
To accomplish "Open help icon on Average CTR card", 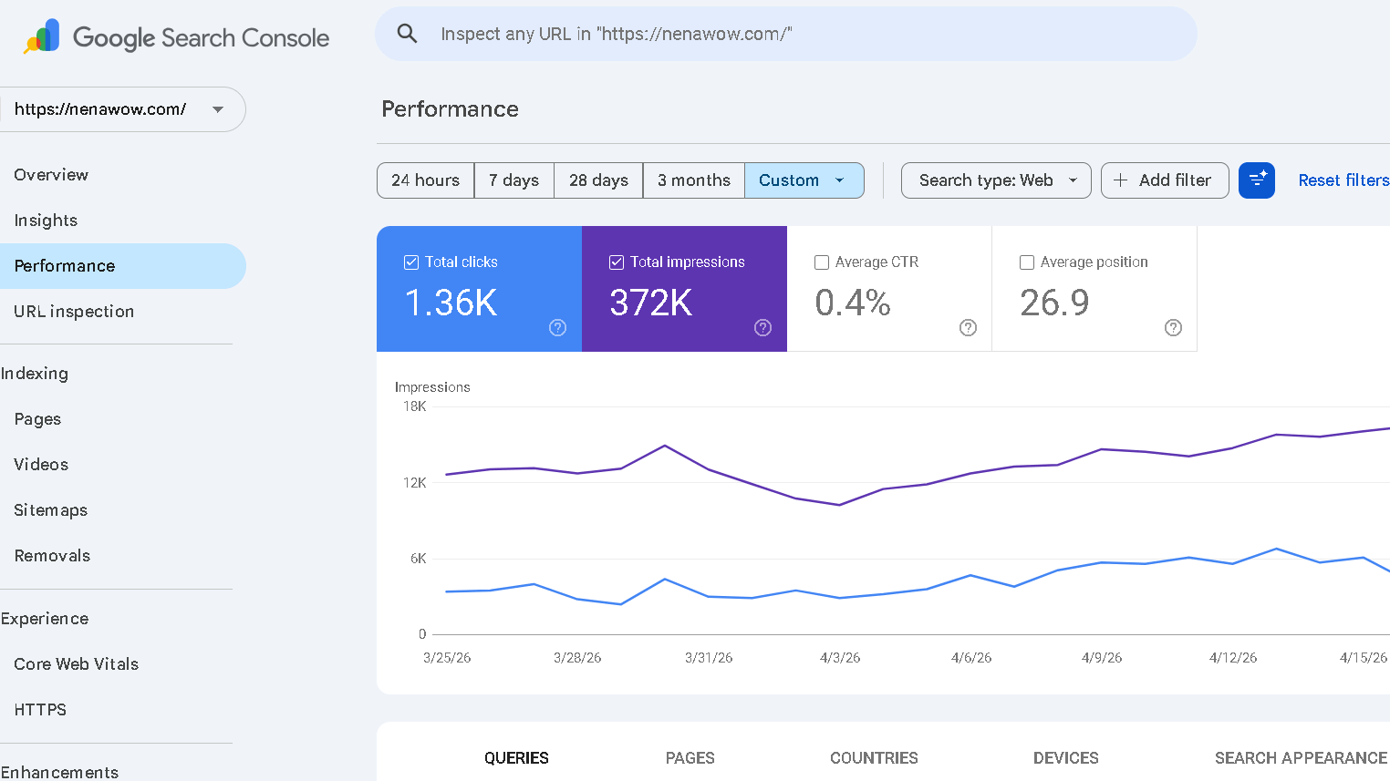I will [x=968, y=328].
